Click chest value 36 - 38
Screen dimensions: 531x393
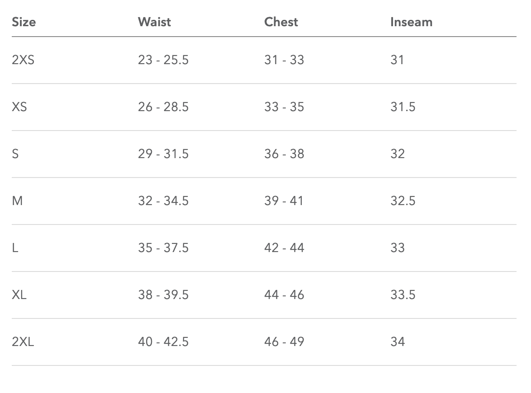[284, 154]
